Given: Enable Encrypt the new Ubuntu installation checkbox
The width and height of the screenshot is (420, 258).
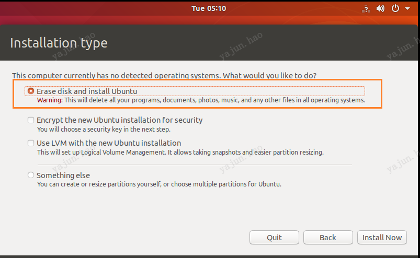Looking at the screenshot, I should (x=31, y=120).
